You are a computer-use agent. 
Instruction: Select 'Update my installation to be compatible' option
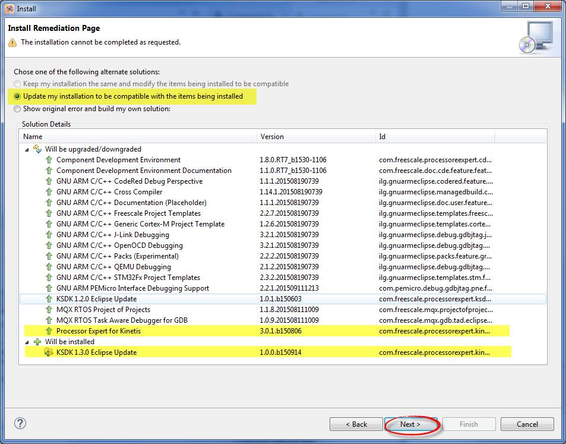pos(17,96)
